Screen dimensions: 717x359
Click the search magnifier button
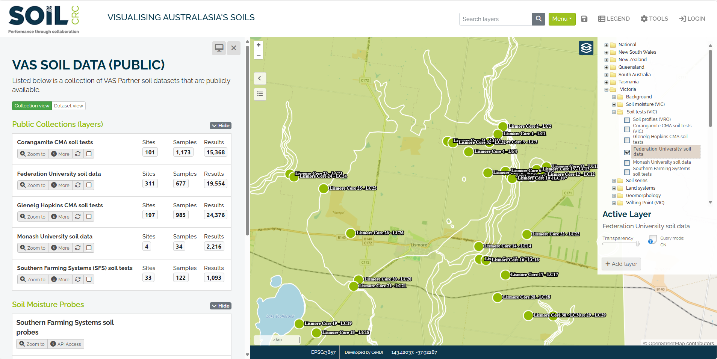pos(539,19)
